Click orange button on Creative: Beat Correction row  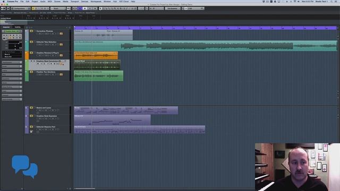click(x=62, y=64)
